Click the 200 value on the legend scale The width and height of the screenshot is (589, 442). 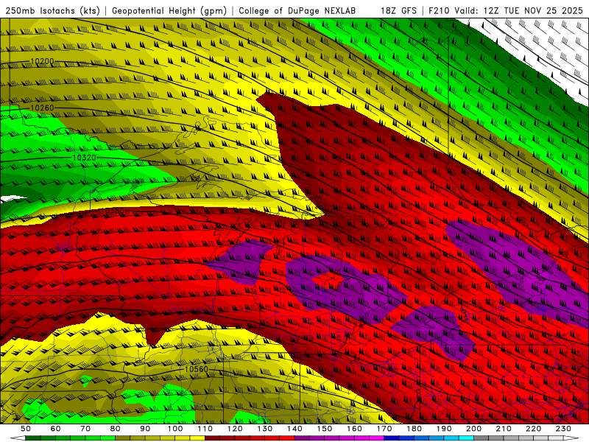[x=474, y=429]
